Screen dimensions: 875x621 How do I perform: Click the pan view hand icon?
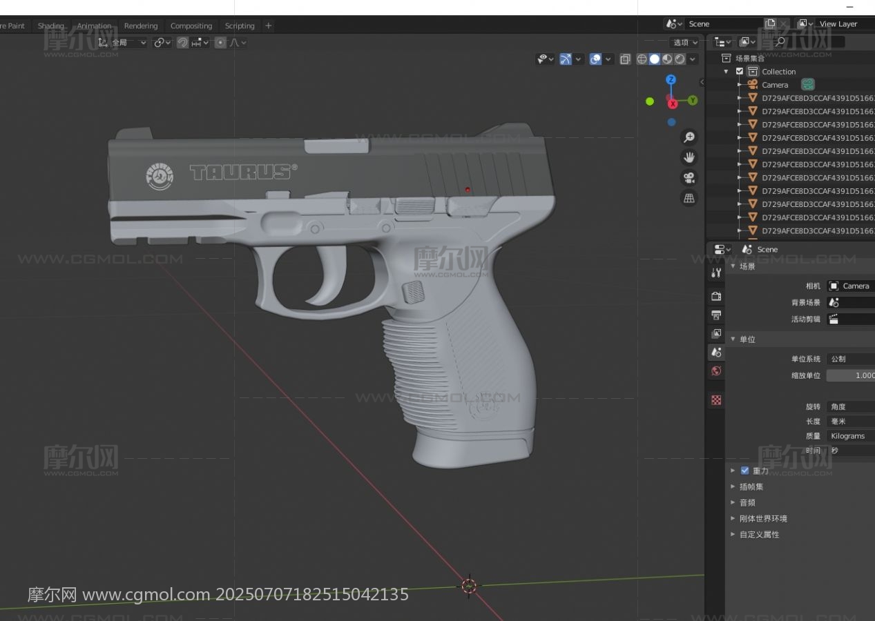(689, 157)
